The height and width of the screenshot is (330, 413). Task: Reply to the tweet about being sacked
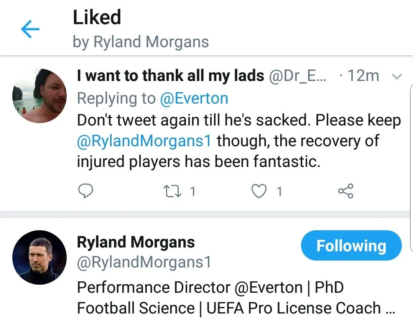pyautogui.click(x=86, y=191)
